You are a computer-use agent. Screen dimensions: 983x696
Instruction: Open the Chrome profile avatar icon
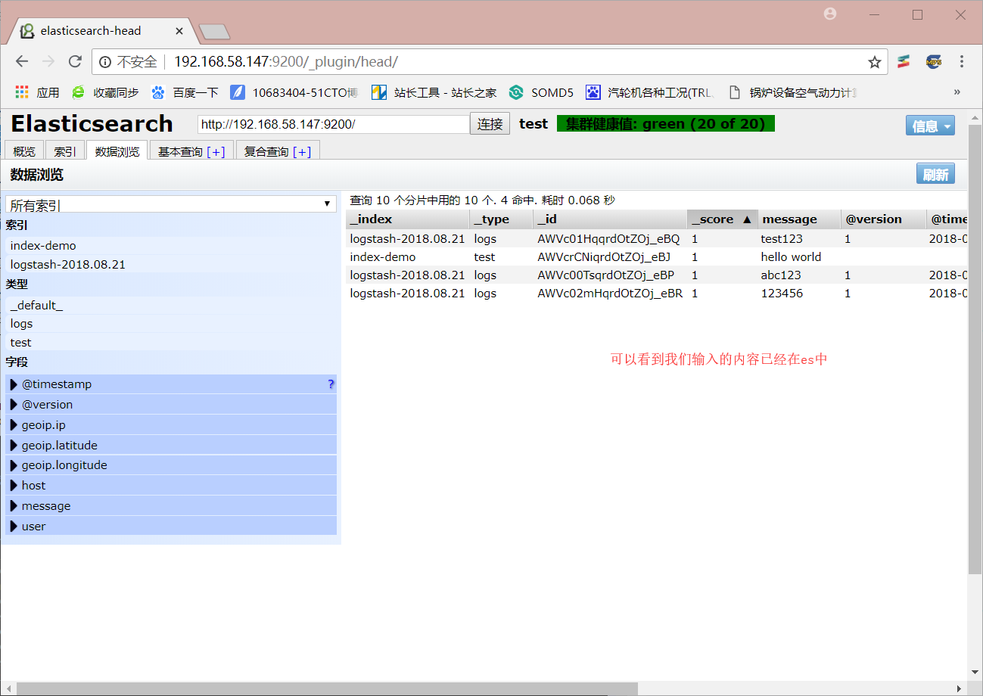click(831, 14)
